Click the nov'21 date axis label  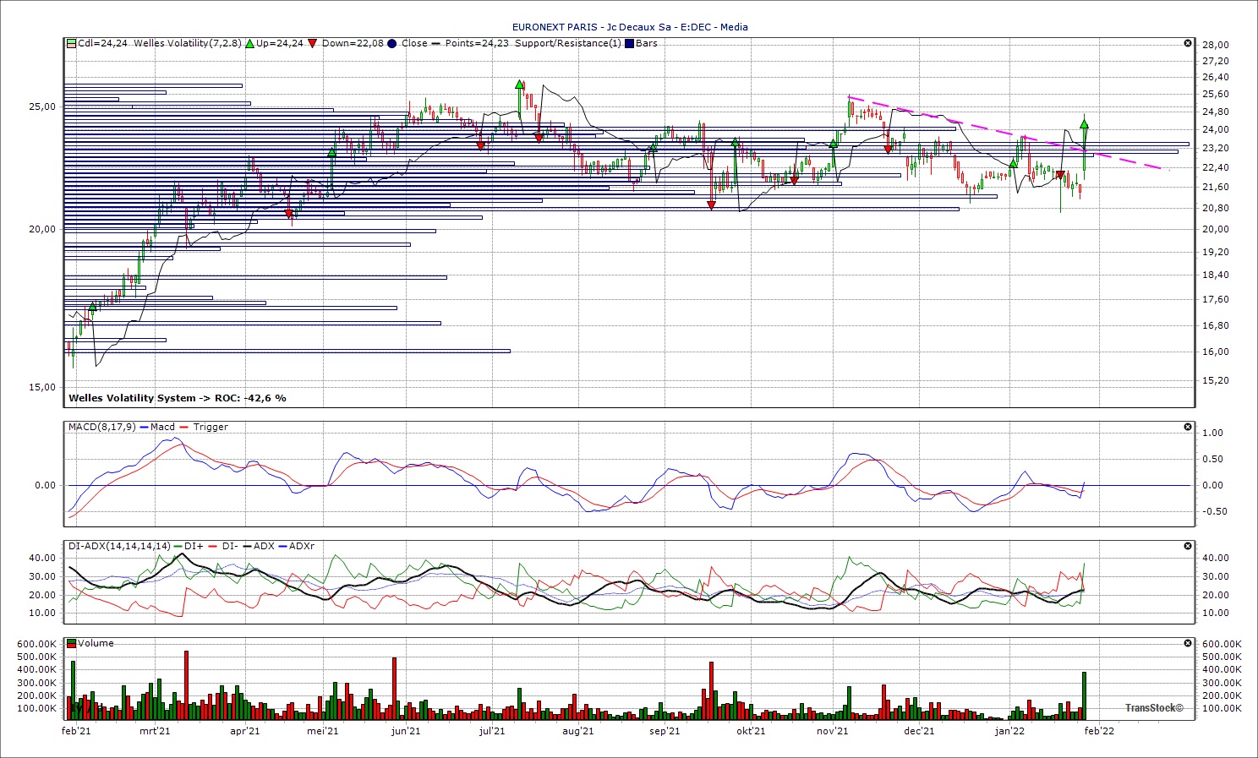833,731
